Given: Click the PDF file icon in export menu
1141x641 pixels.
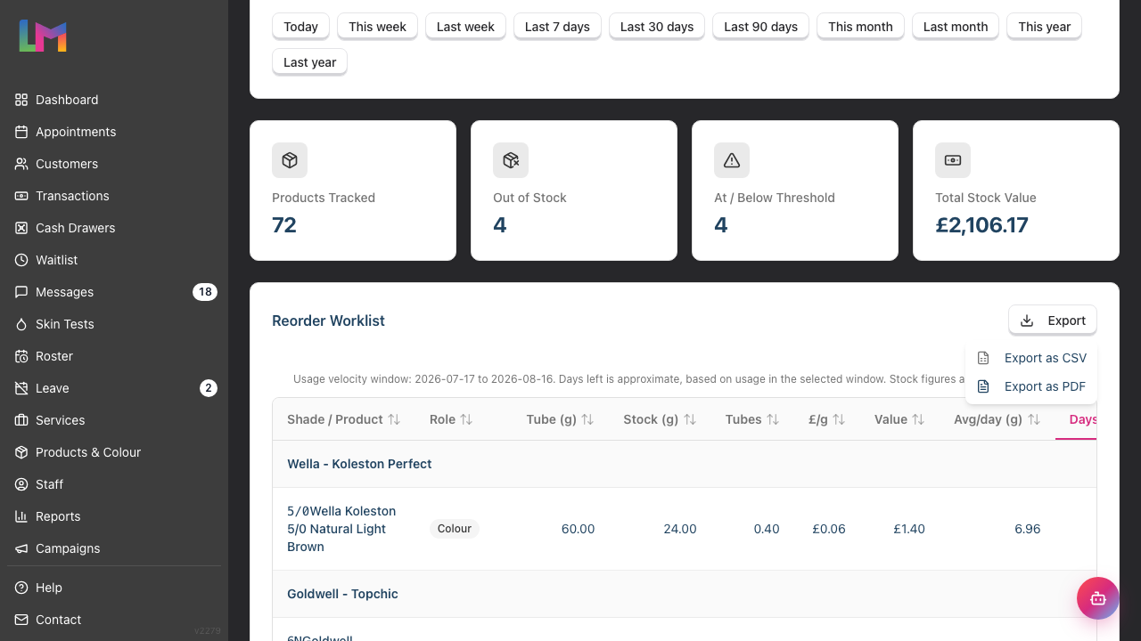Looking at the screenshot, I should coord(983,386).
